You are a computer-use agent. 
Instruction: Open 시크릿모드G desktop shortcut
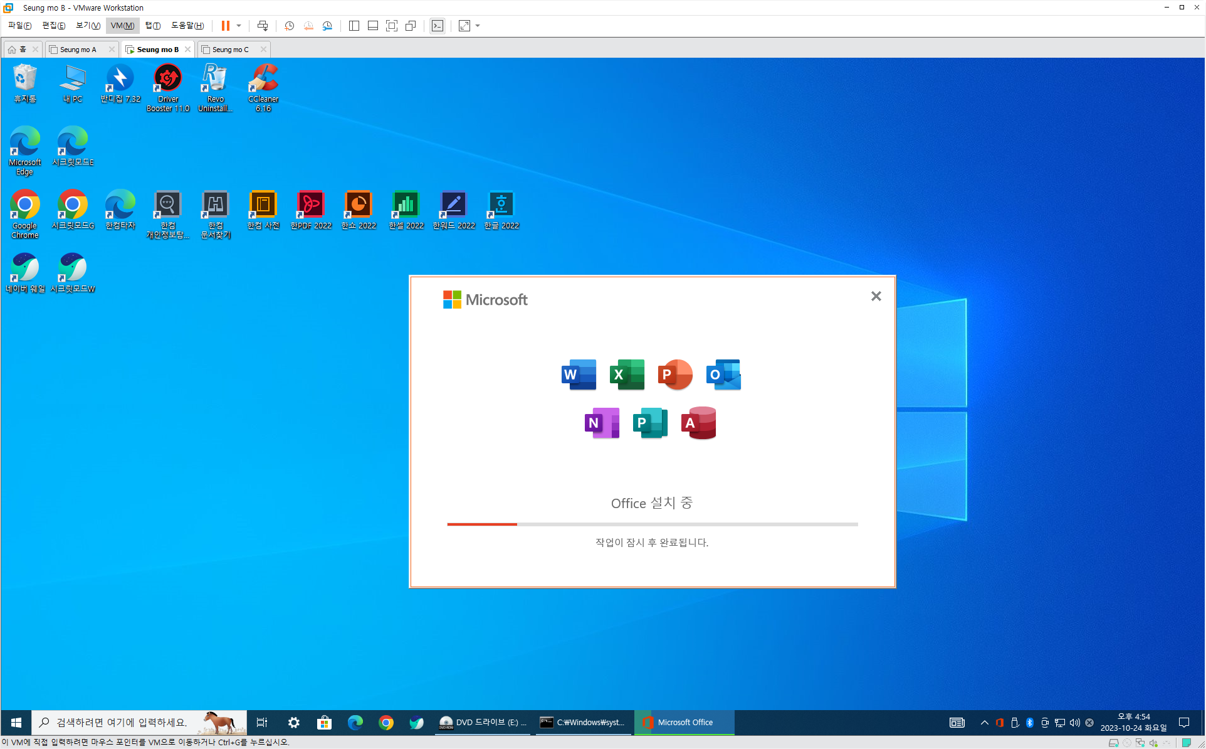click(73, 210)
